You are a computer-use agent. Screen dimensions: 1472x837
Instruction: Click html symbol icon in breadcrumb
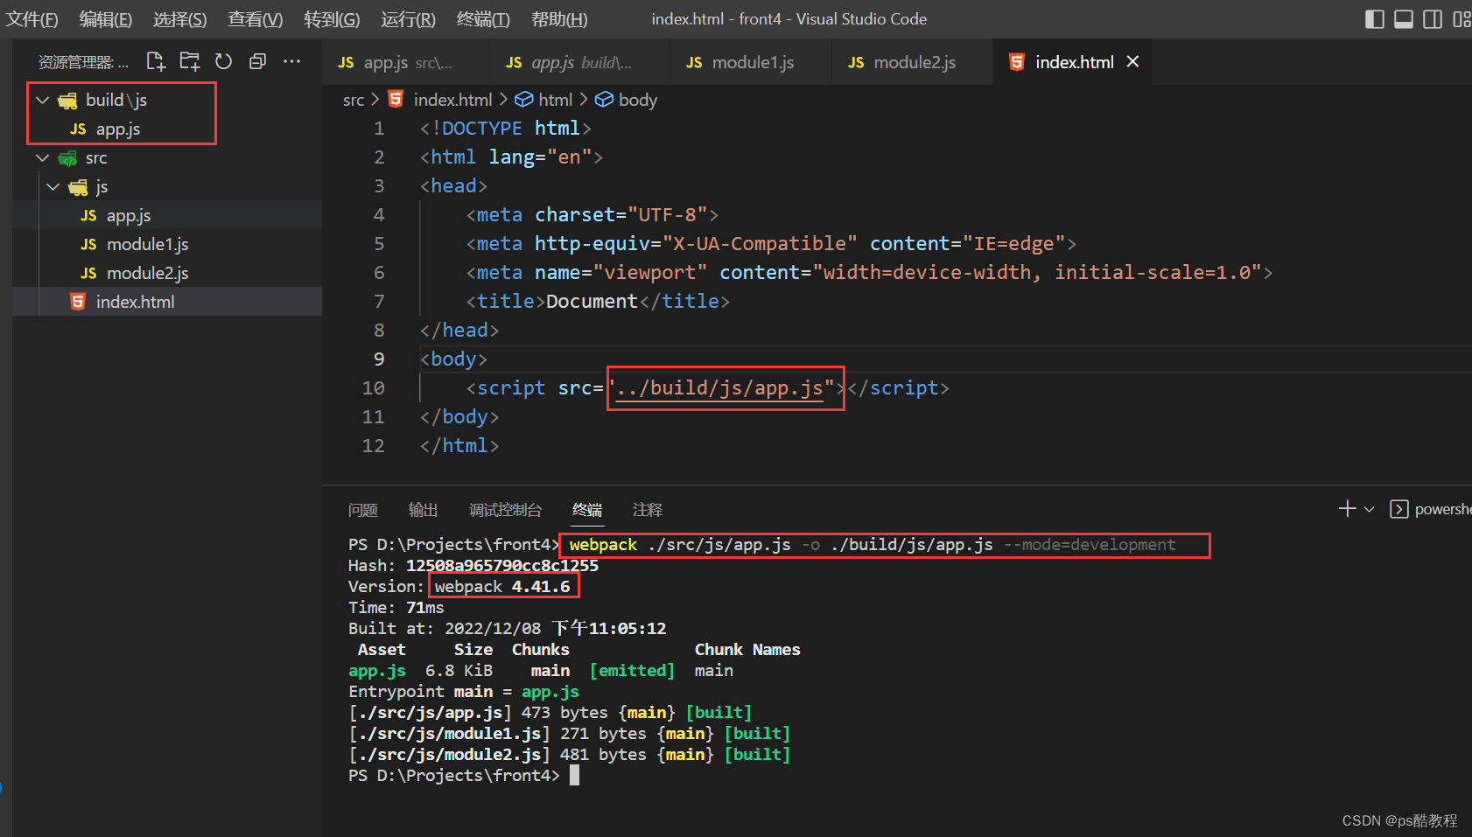pos(524,100)
